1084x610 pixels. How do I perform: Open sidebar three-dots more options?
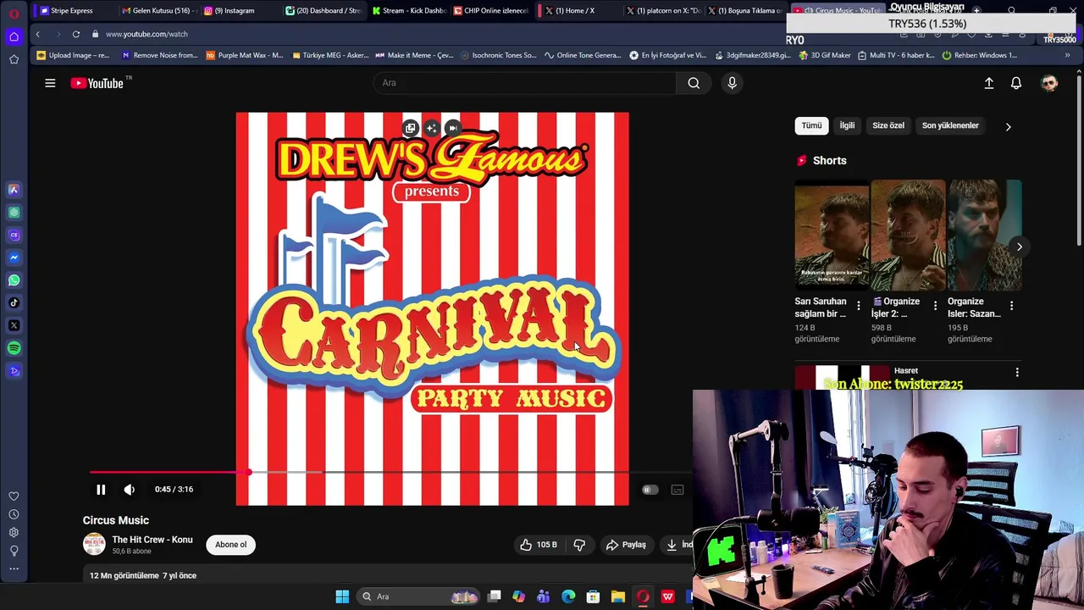(14, 569)
